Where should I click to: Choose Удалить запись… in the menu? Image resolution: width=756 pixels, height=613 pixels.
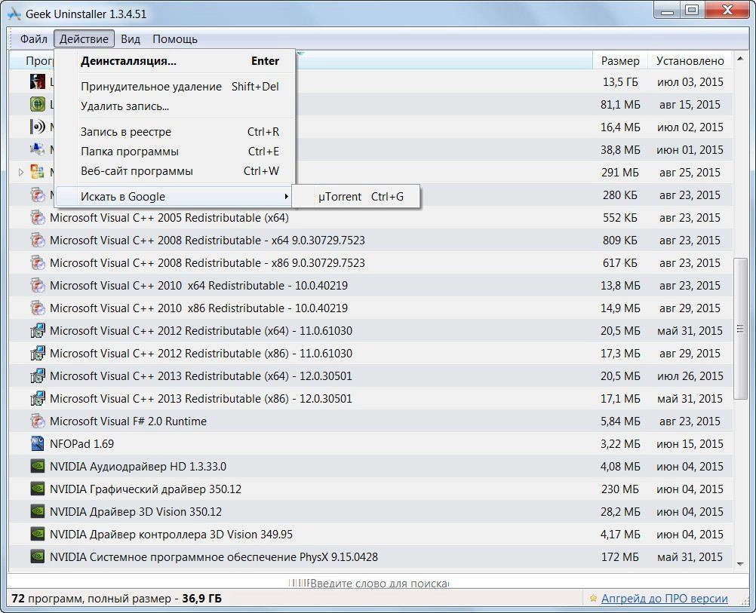pos(174,106)
